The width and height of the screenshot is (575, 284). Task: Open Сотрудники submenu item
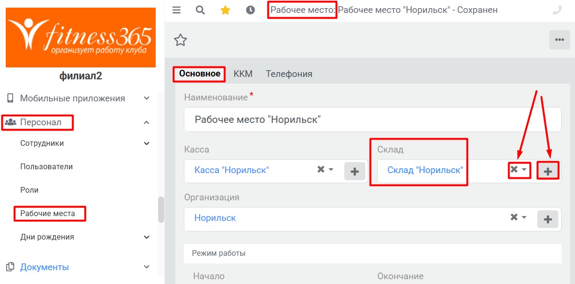pos(42,143)
